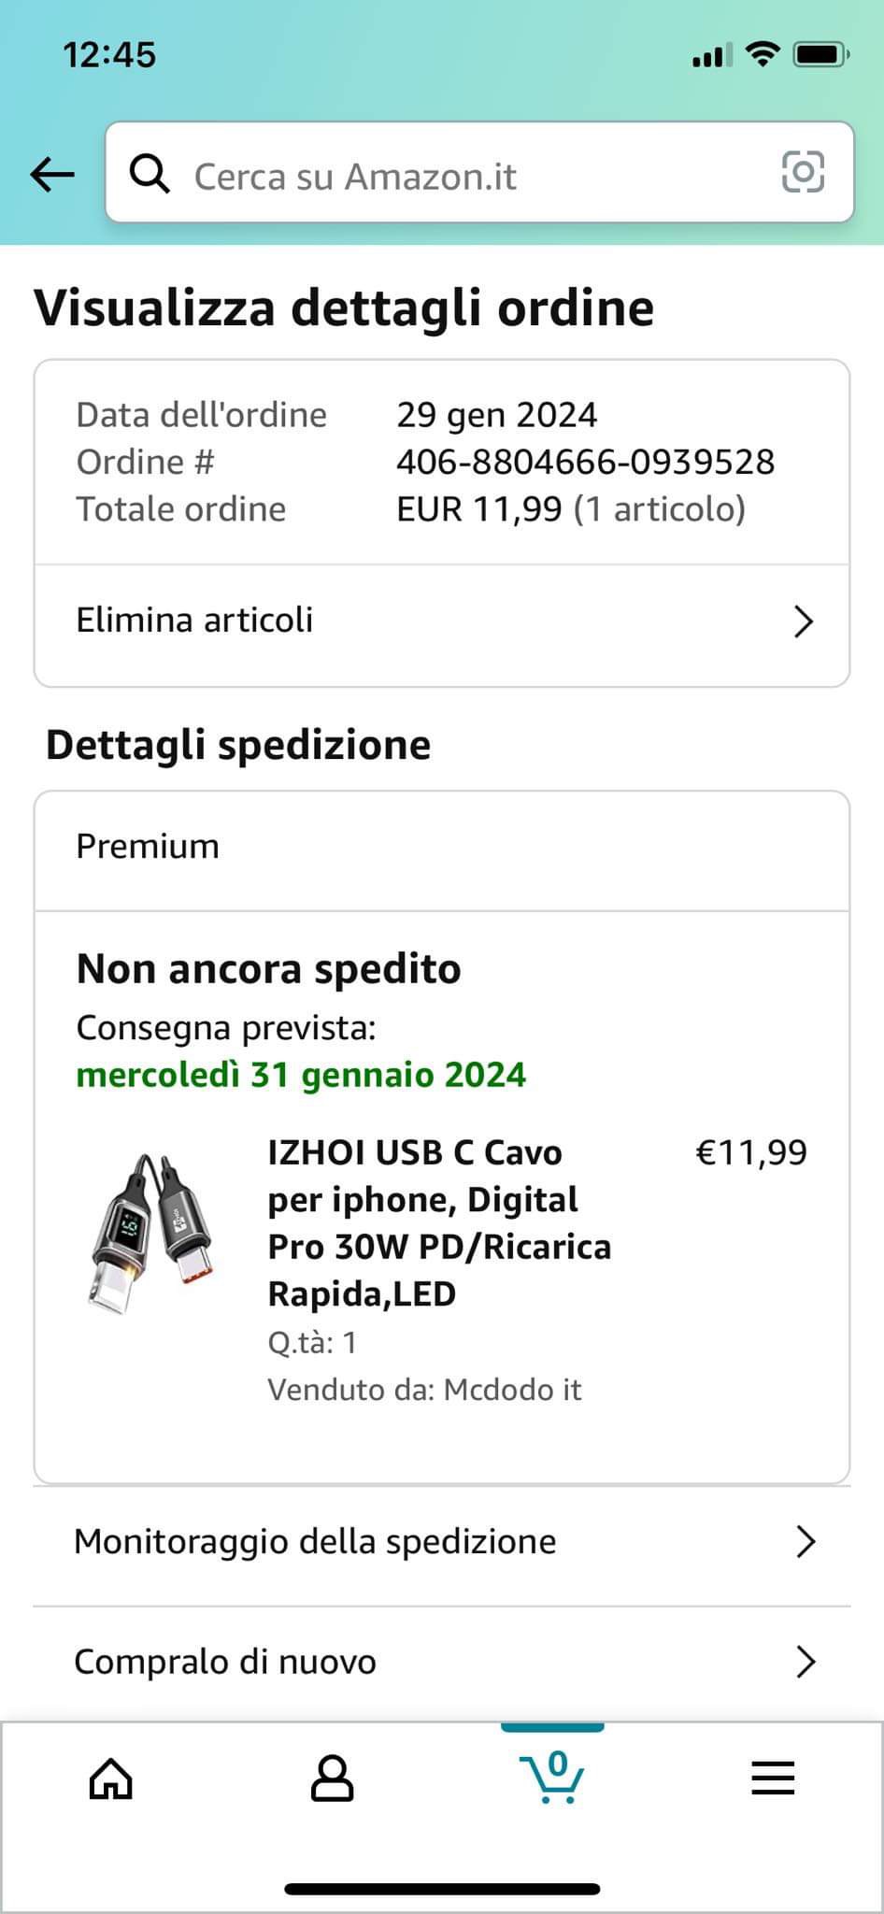Select Compralo di nuovo row

pyautogui.click(x=225, y=1663)
